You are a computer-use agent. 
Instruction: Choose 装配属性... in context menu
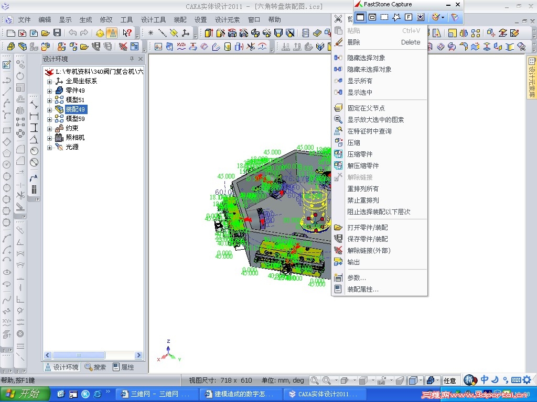point(380,289)
